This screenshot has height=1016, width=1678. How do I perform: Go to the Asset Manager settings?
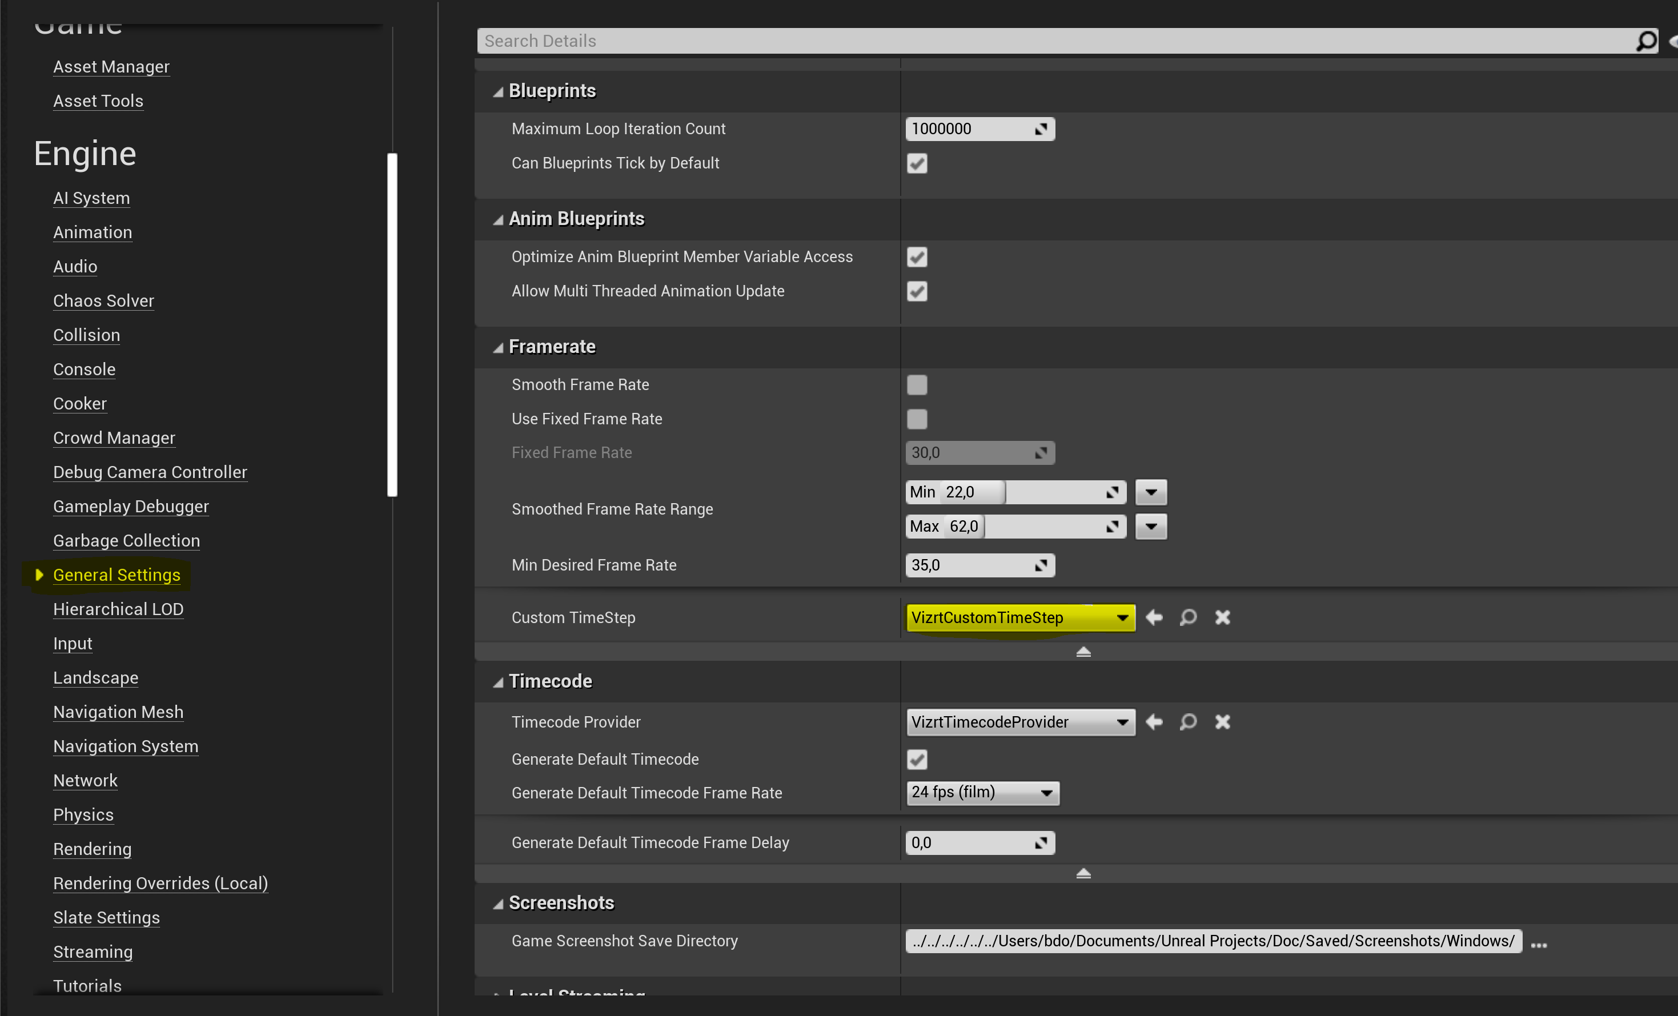pos(111,67)
